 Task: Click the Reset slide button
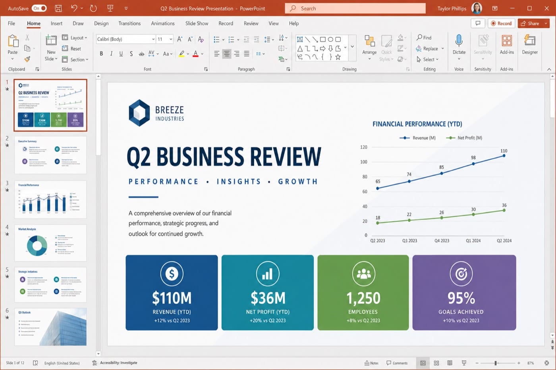[x=71, y=48]
